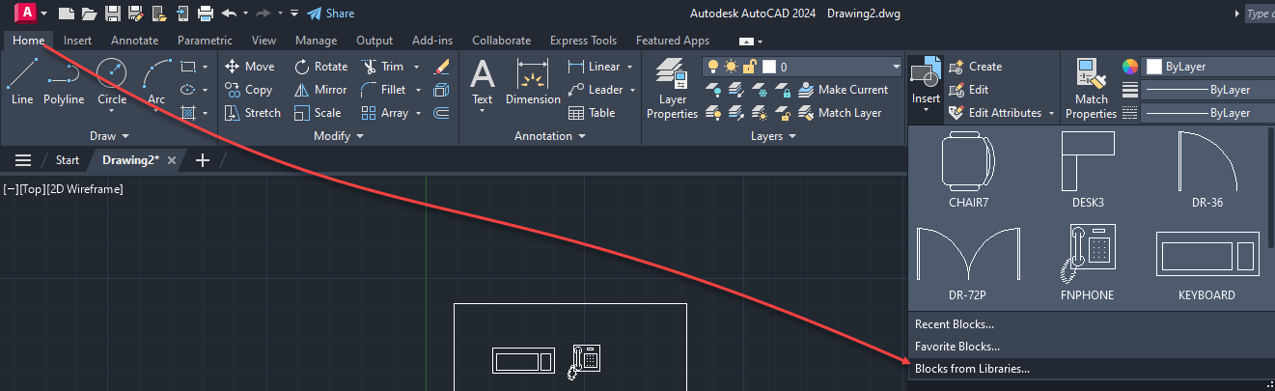
Task: Close the Drawing2 file tab
Action: [172, 160]
